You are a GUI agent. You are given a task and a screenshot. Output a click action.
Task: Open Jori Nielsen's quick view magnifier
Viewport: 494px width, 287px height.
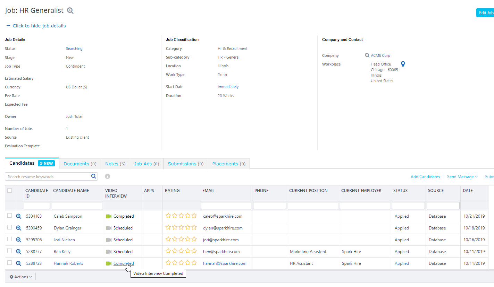[x=18, y=240]
